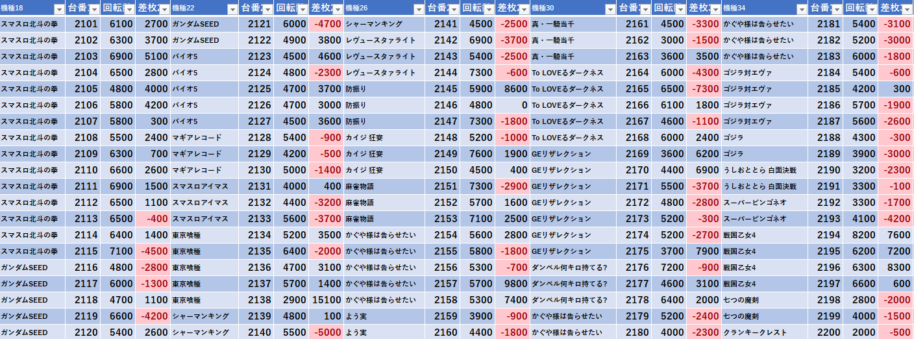Select machine number cell 2157
The height and width of the screenshot is (339, 914).
[443, 284]
